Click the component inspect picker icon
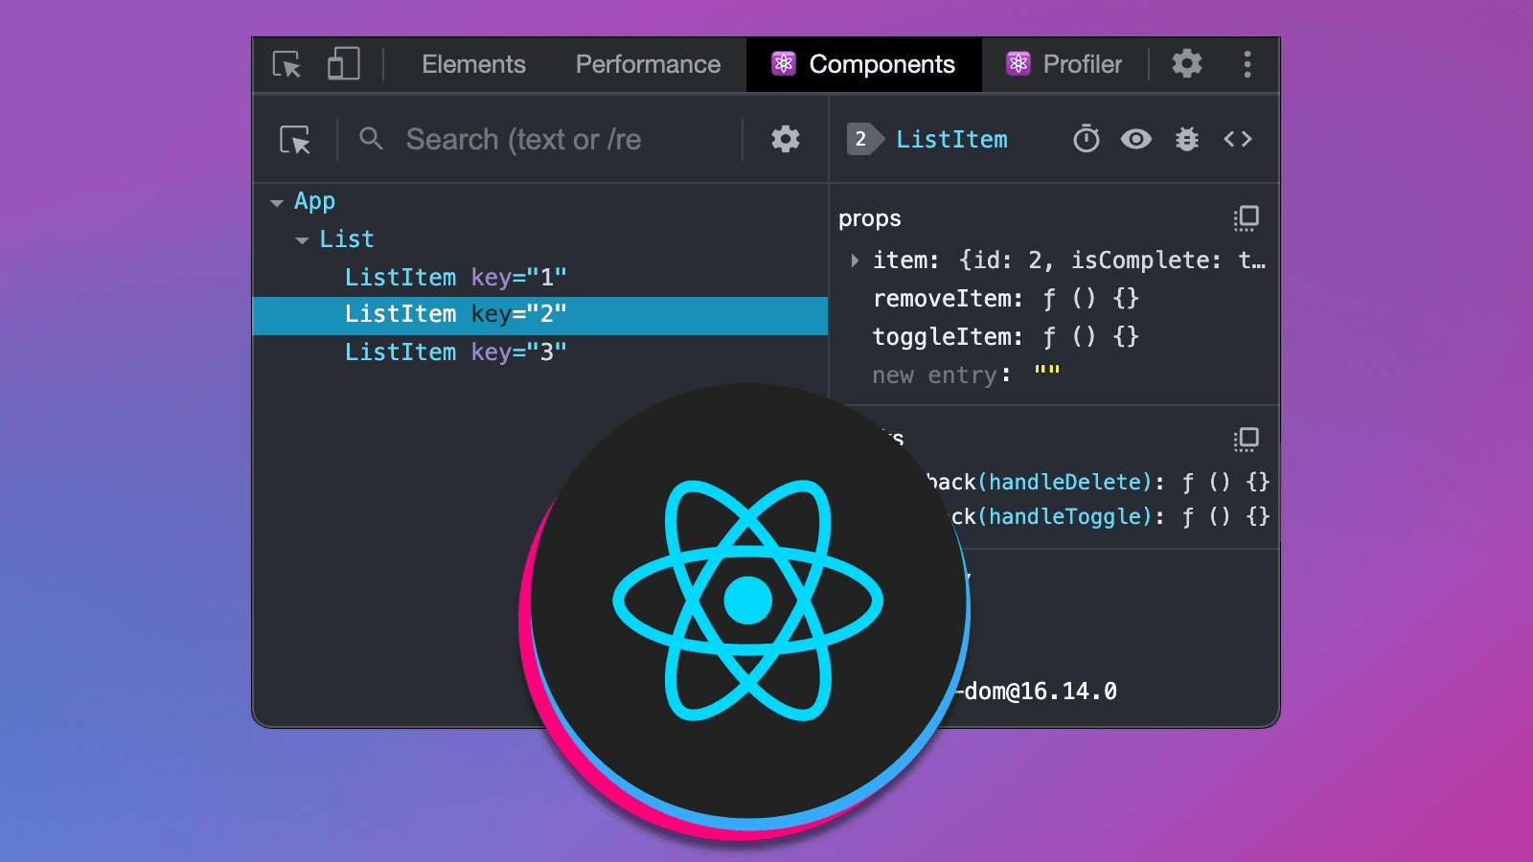Screen dimensions: 1533x862 (x=294, y=139)
